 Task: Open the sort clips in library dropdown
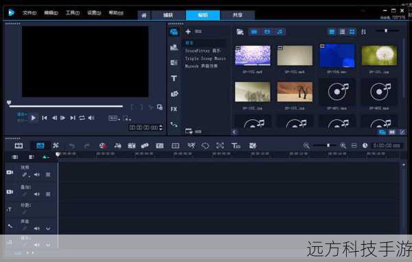pos(363,32)
